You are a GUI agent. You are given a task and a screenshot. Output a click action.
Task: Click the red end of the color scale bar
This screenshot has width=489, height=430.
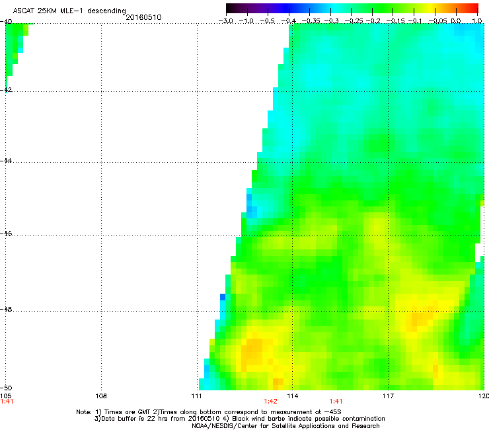pos(474,8)
